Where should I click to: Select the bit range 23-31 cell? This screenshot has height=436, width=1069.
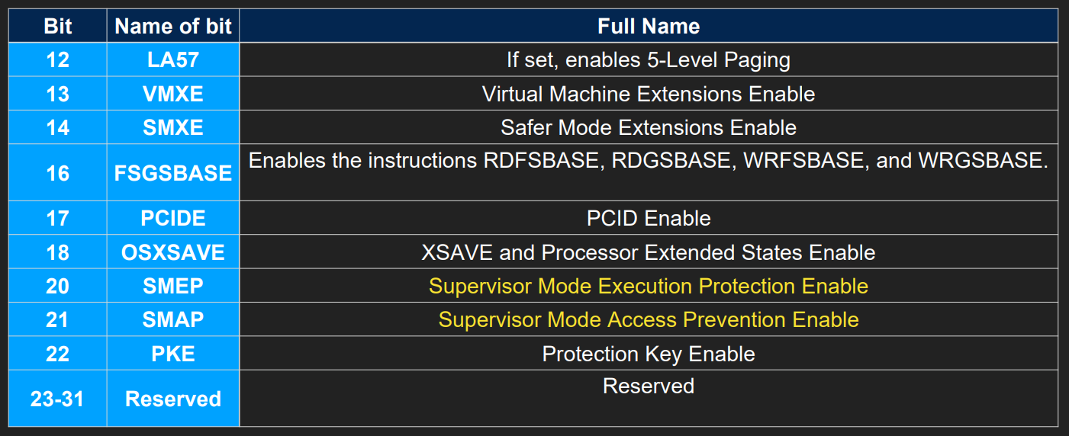[58, 399]
